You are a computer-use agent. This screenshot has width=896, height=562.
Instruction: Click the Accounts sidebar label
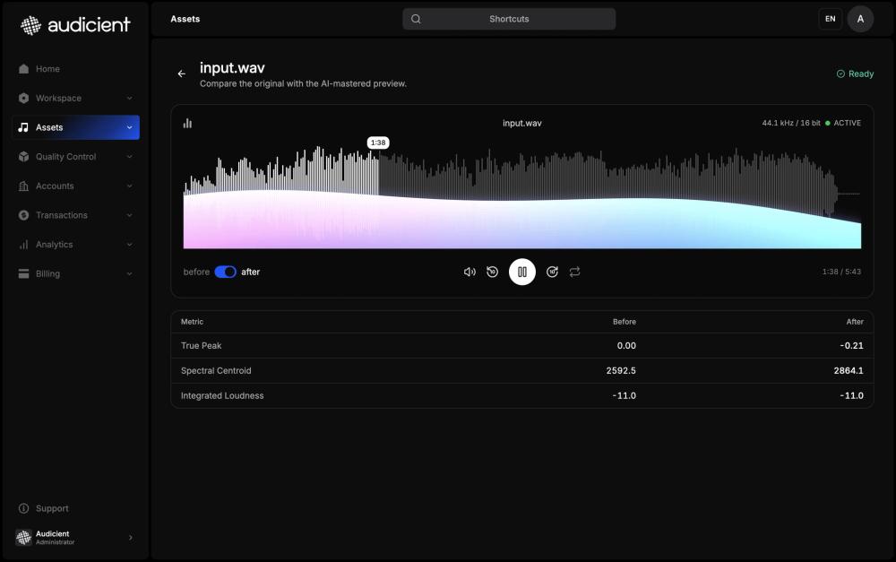[x=55, y=186]
